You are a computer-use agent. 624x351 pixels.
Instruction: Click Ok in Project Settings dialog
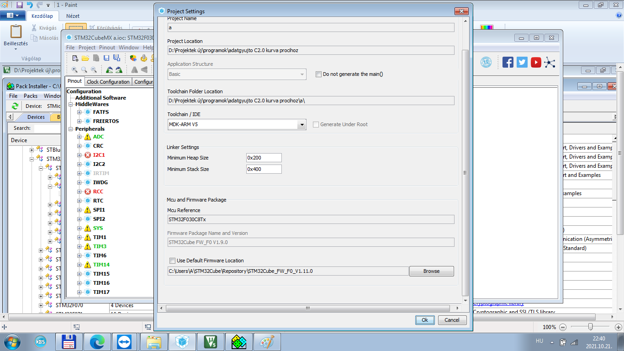tap(425, 320)
